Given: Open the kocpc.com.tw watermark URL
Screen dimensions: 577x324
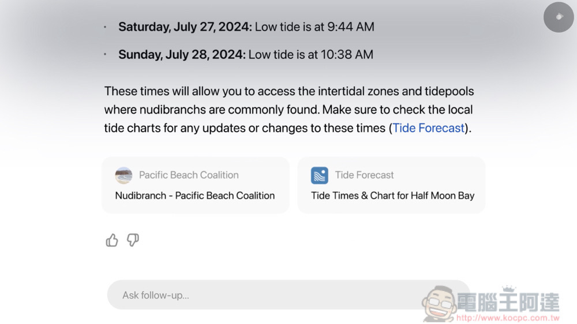Looking at the screenshot, I should (x=508, y=318).
